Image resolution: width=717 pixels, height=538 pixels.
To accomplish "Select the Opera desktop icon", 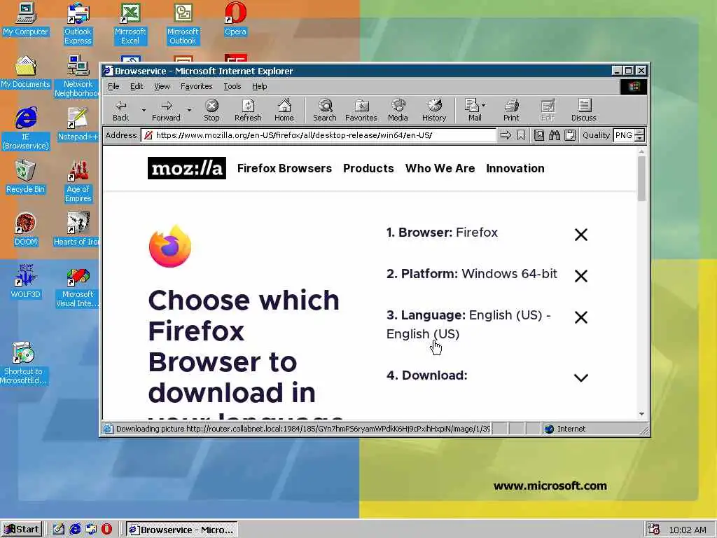I will (x=235, y=19).
